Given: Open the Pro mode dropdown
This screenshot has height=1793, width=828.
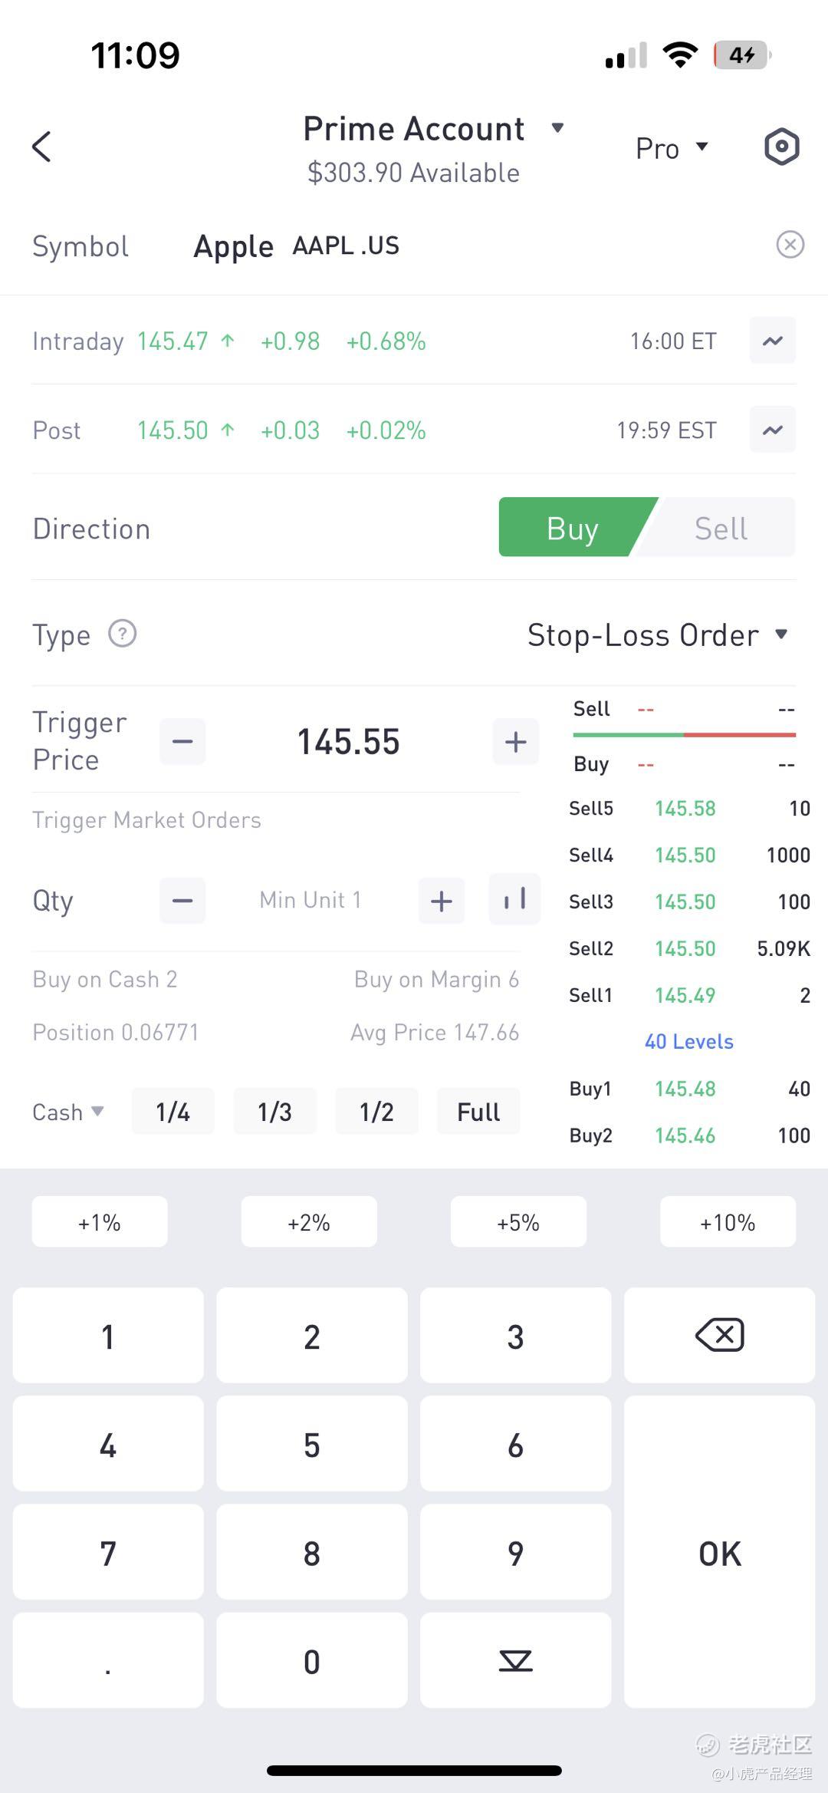Looking at the screenshot, I should pyautogui.click(x=672, y=148).
